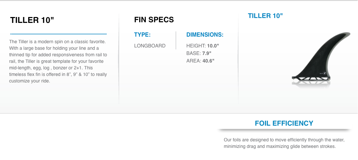Screen dimensions: 358x160
Task: Select the TILLER 10" main heading
Action: (32, 20)
